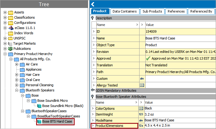This screenshot has height=129, width=216.
Task: Click the UNSPSC yellow folder icon
Action: coord(10,38)
